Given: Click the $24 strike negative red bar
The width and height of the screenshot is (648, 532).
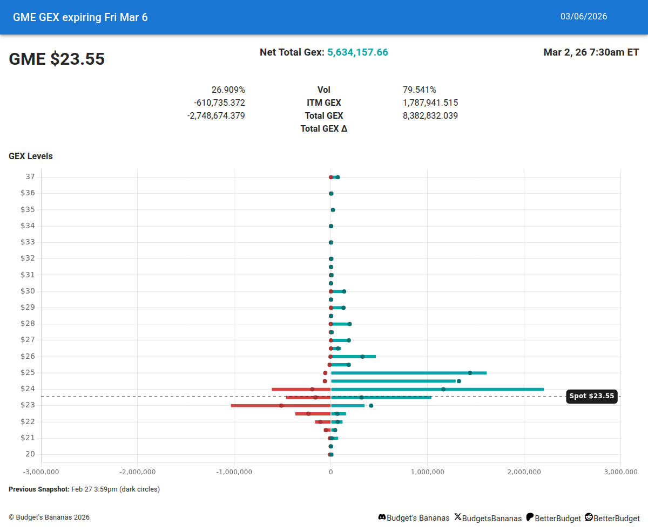Looking at the screenshot, I should [x=301, y=389].
